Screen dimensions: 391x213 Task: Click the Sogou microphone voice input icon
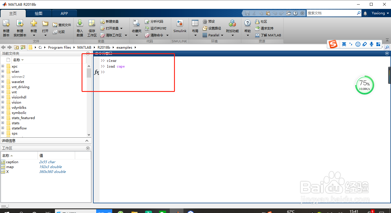click(372, 44)
